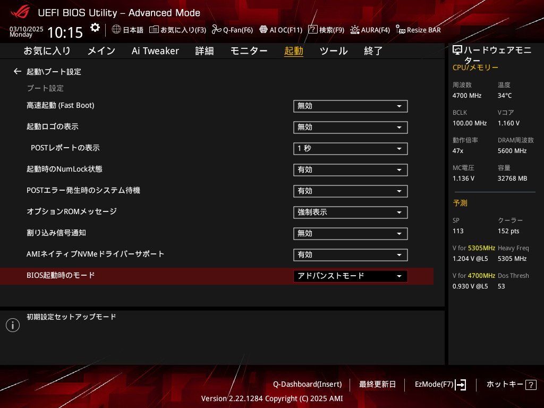Click the Q-Fan fan icon

tap(217, 30)
